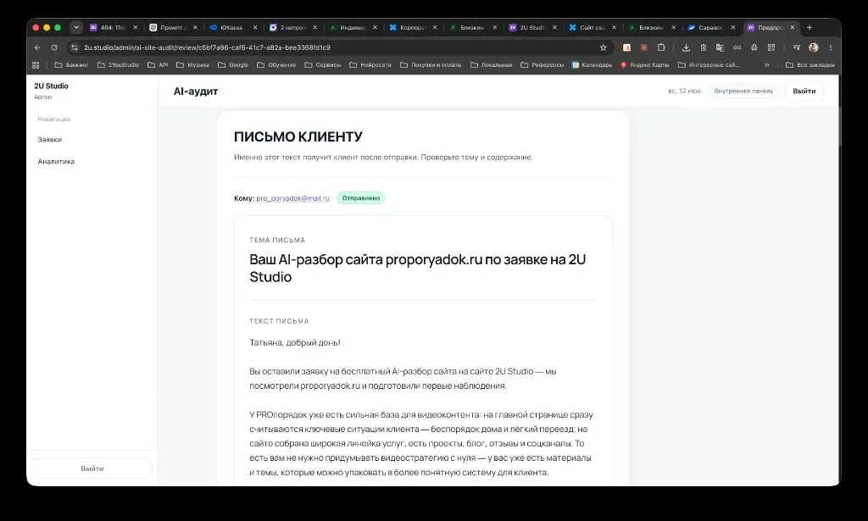Open the media controls icon
The image size is (868, 521).
[796, 47]
